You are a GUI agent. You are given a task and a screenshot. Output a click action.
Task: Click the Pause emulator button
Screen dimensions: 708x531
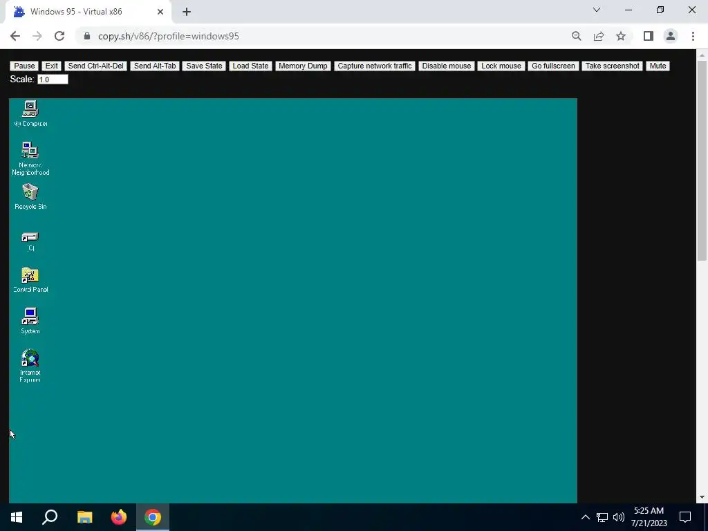pos(24,66)
